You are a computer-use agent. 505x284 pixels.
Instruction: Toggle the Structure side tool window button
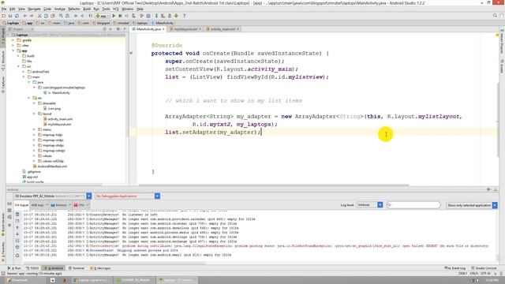(3, 61)
